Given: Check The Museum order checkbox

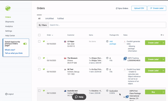Looking at the screenshot, I should coord(39,58).
